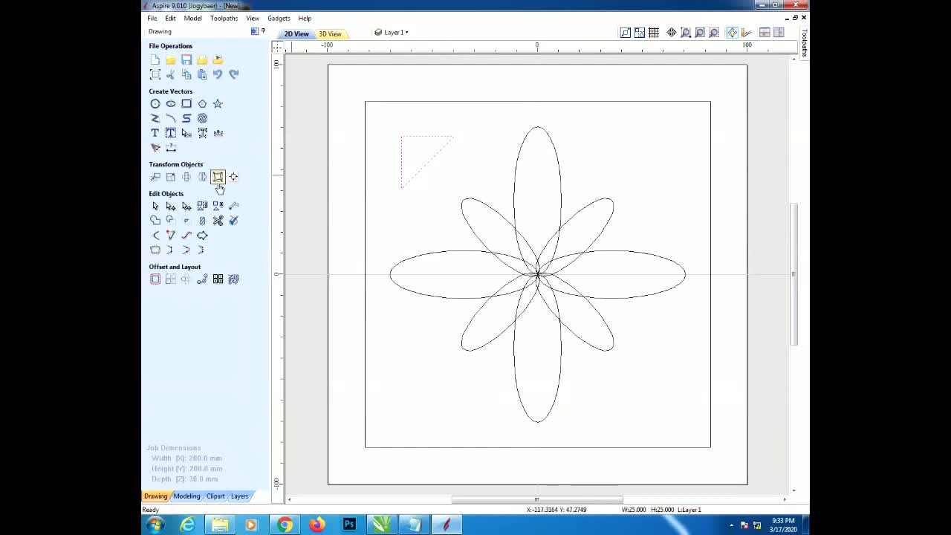Select the Draw Polyline tool

(x=155, y=118)
